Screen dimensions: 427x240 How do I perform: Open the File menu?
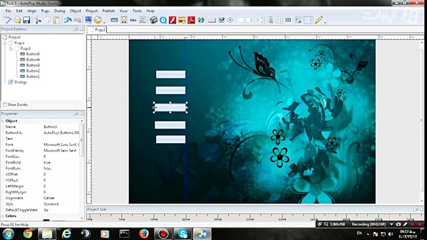pos(9,11)
